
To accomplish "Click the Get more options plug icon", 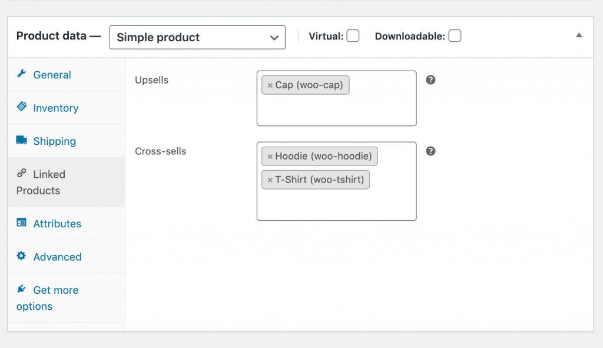I will [x=22, y=289].
